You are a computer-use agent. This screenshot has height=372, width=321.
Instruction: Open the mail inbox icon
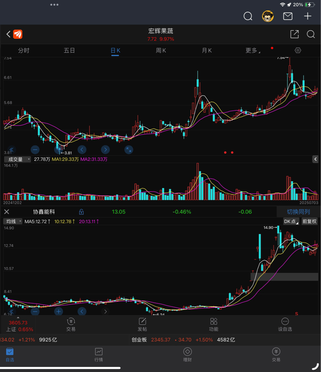[288, 16]
